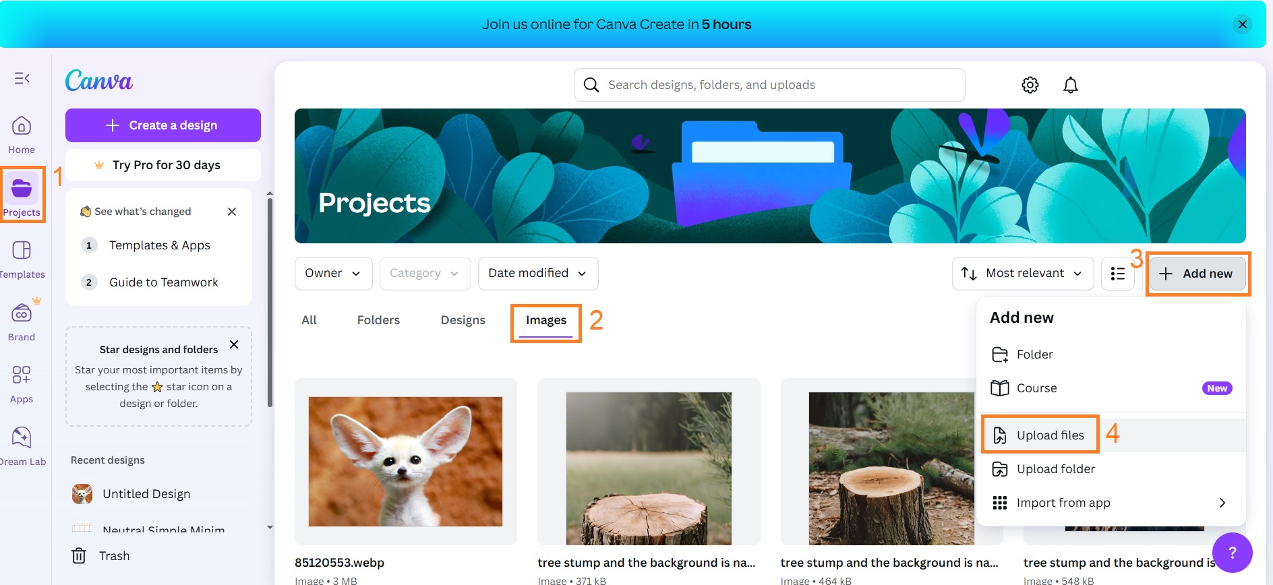The height and width of the screenshot is (585, 1273).
Task: Select the Images tab
Action: coord(546,321)
